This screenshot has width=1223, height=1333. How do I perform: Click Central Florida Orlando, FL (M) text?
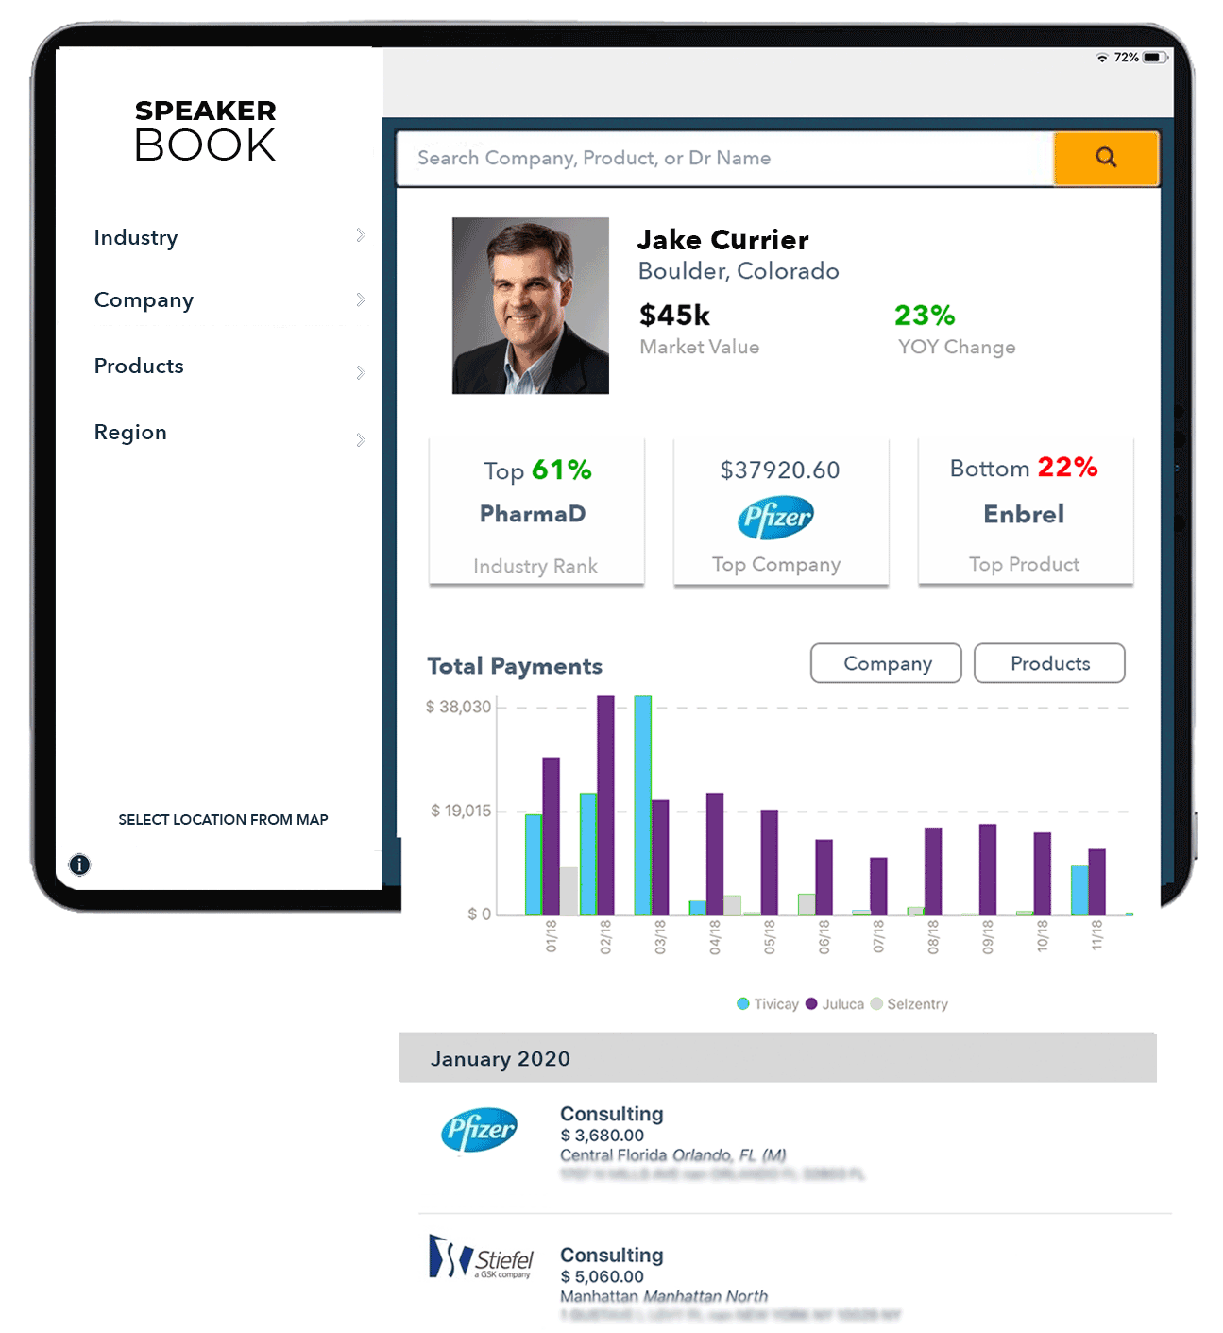[673, 1154]
